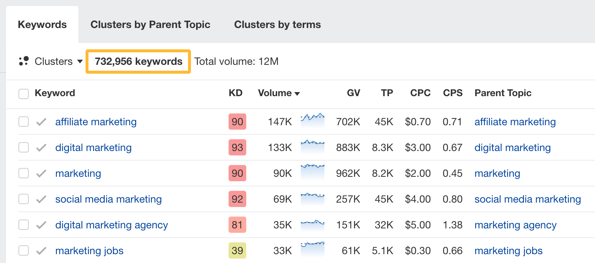Image resolution: width=595 pixels, height=263 pixels.
Task: Open trend sparkline for affiliate marketing
Action: pyautogui.click(x=312, y=120)
